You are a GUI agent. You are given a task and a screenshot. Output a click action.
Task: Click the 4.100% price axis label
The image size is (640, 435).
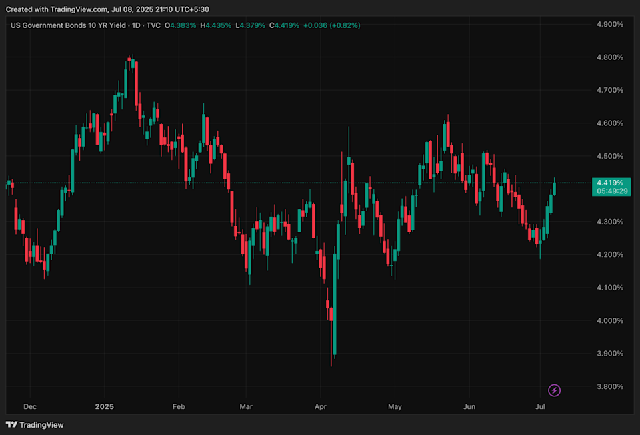coord(610,288)
